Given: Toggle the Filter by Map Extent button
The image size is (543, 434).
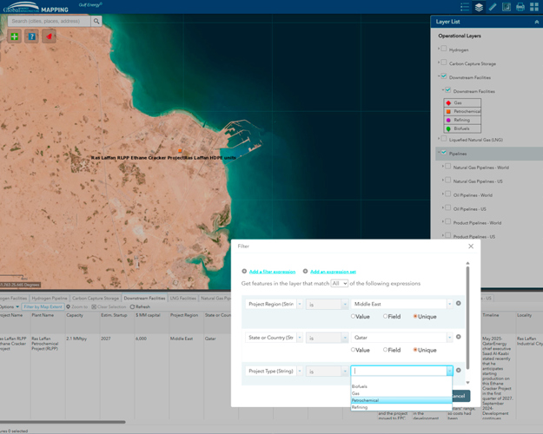Looking at the screenshot, I should (x=43, y=306).
